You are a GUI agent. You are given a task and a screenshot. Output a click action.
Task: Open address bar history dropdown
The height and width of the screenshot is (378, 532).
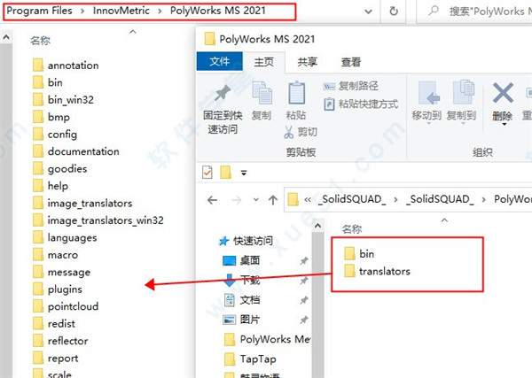click(x=368, y=12)
